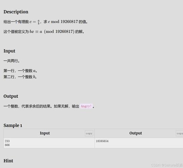
Task: Click the line 第一行,一个整数 a
Action: point(20,71)
